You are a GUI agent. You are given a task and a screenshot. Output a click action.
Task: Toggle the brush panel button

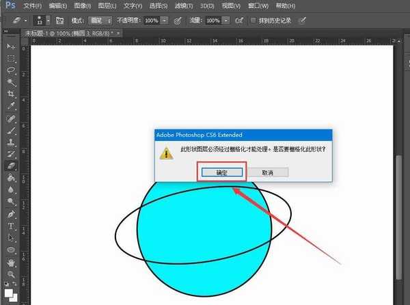[59, 21]
